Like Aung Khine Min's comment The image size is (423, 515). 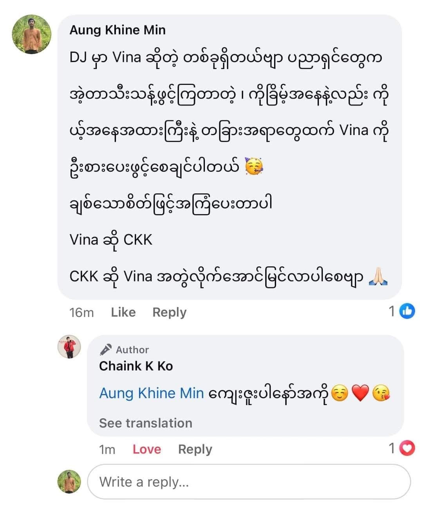123,312
